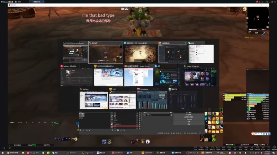Move scene down with Scenes panel down arrow
Screen dimensions: 277x155
pos(90,130)
